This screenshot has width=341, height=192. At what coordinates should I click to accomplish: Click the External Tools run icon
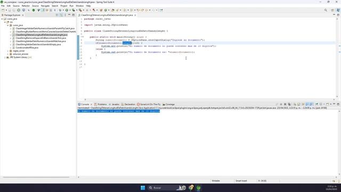click(x=80, y=10)
